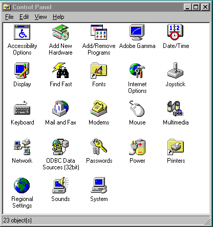Select the Accessibility Options icon

(x=22, y=32)
